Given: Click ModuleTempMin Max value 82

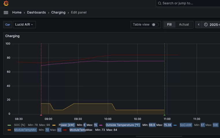Looking at the screenshot, I should (59, 130).
